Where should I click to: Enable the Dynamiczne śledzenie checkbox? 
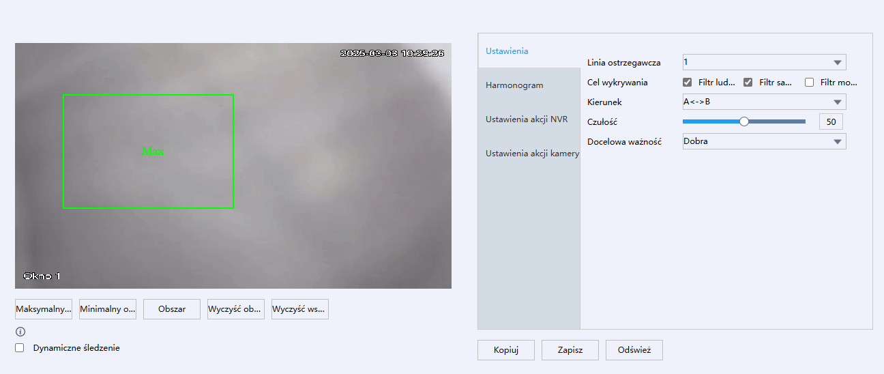(20, 347)
